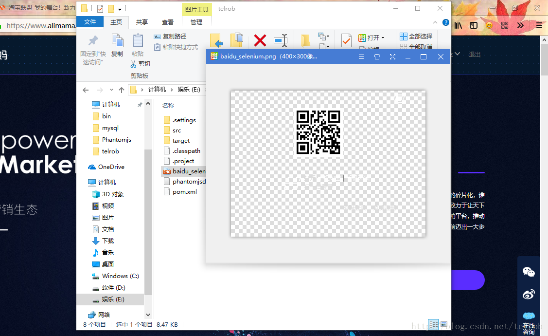Switch to large thumbnails view icon
The image size is (548, 336).
click(444, 324)
